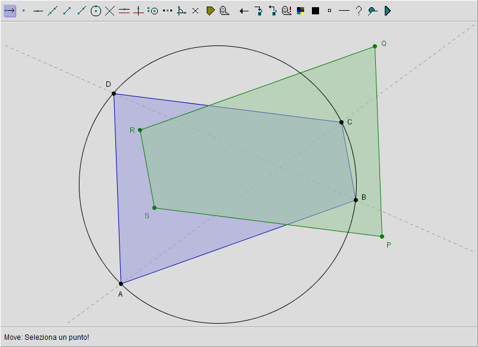Screen dimensions: 478x347
Task: Select the Perpendicular line tool
Action: pyautogui.click(x=139, y=11)
